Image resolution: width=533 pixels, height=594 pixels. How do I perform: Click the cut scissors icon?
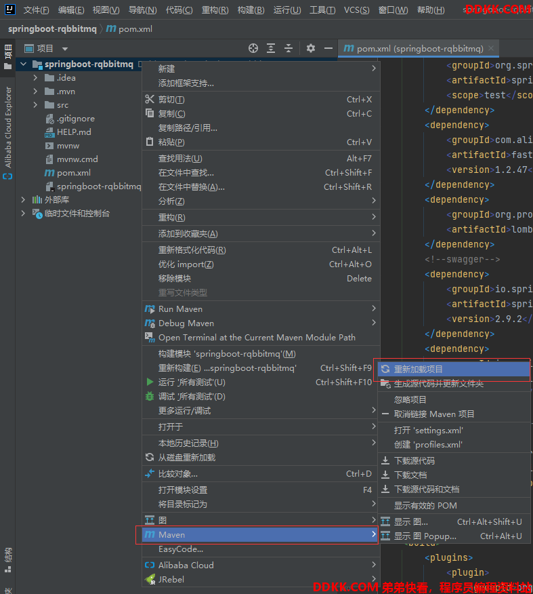point(150,99)
